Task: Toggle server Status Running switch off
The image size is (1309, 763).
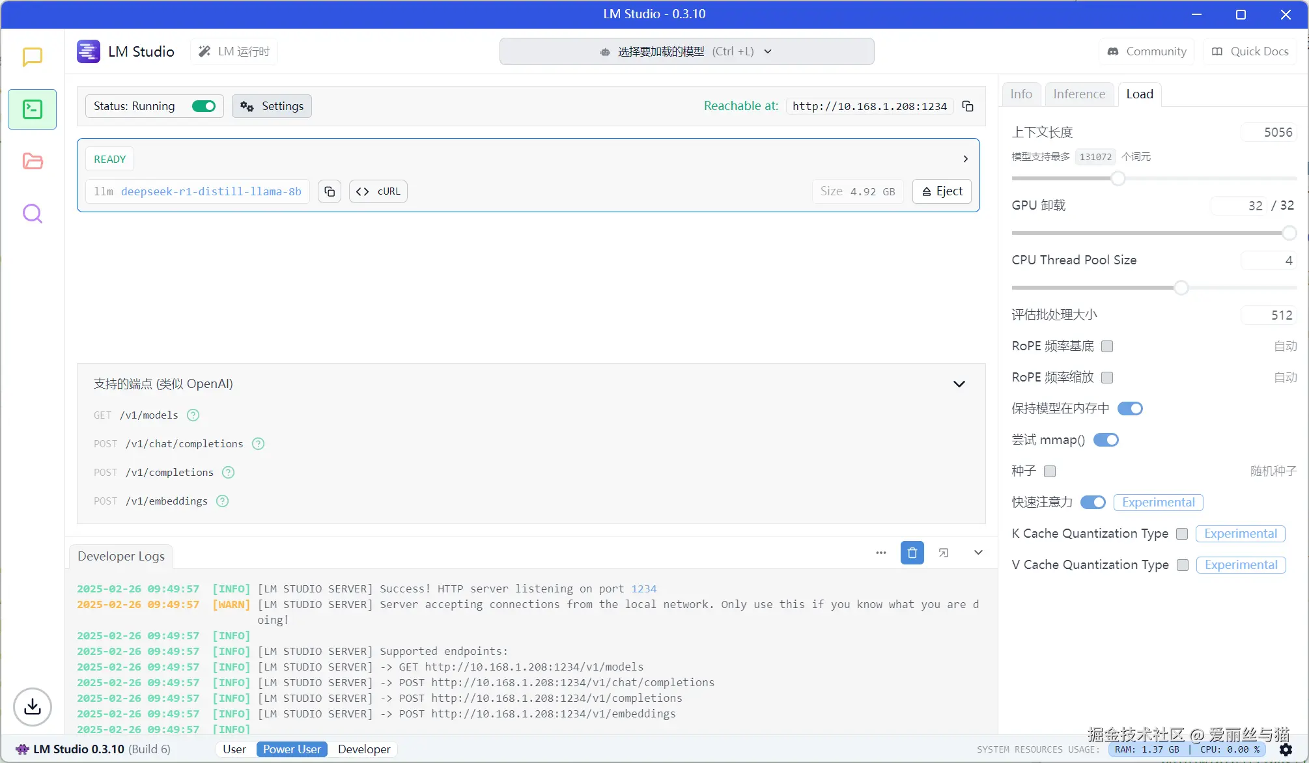Action: [x=204, y=106]
